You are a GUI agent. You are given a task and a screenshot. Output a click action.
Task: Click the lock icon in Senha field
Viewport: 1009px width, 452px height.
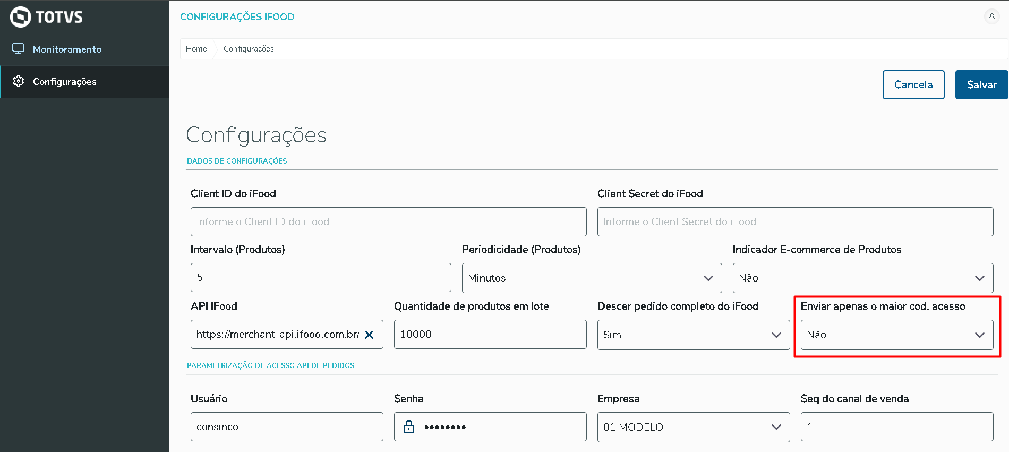(409, 427)
